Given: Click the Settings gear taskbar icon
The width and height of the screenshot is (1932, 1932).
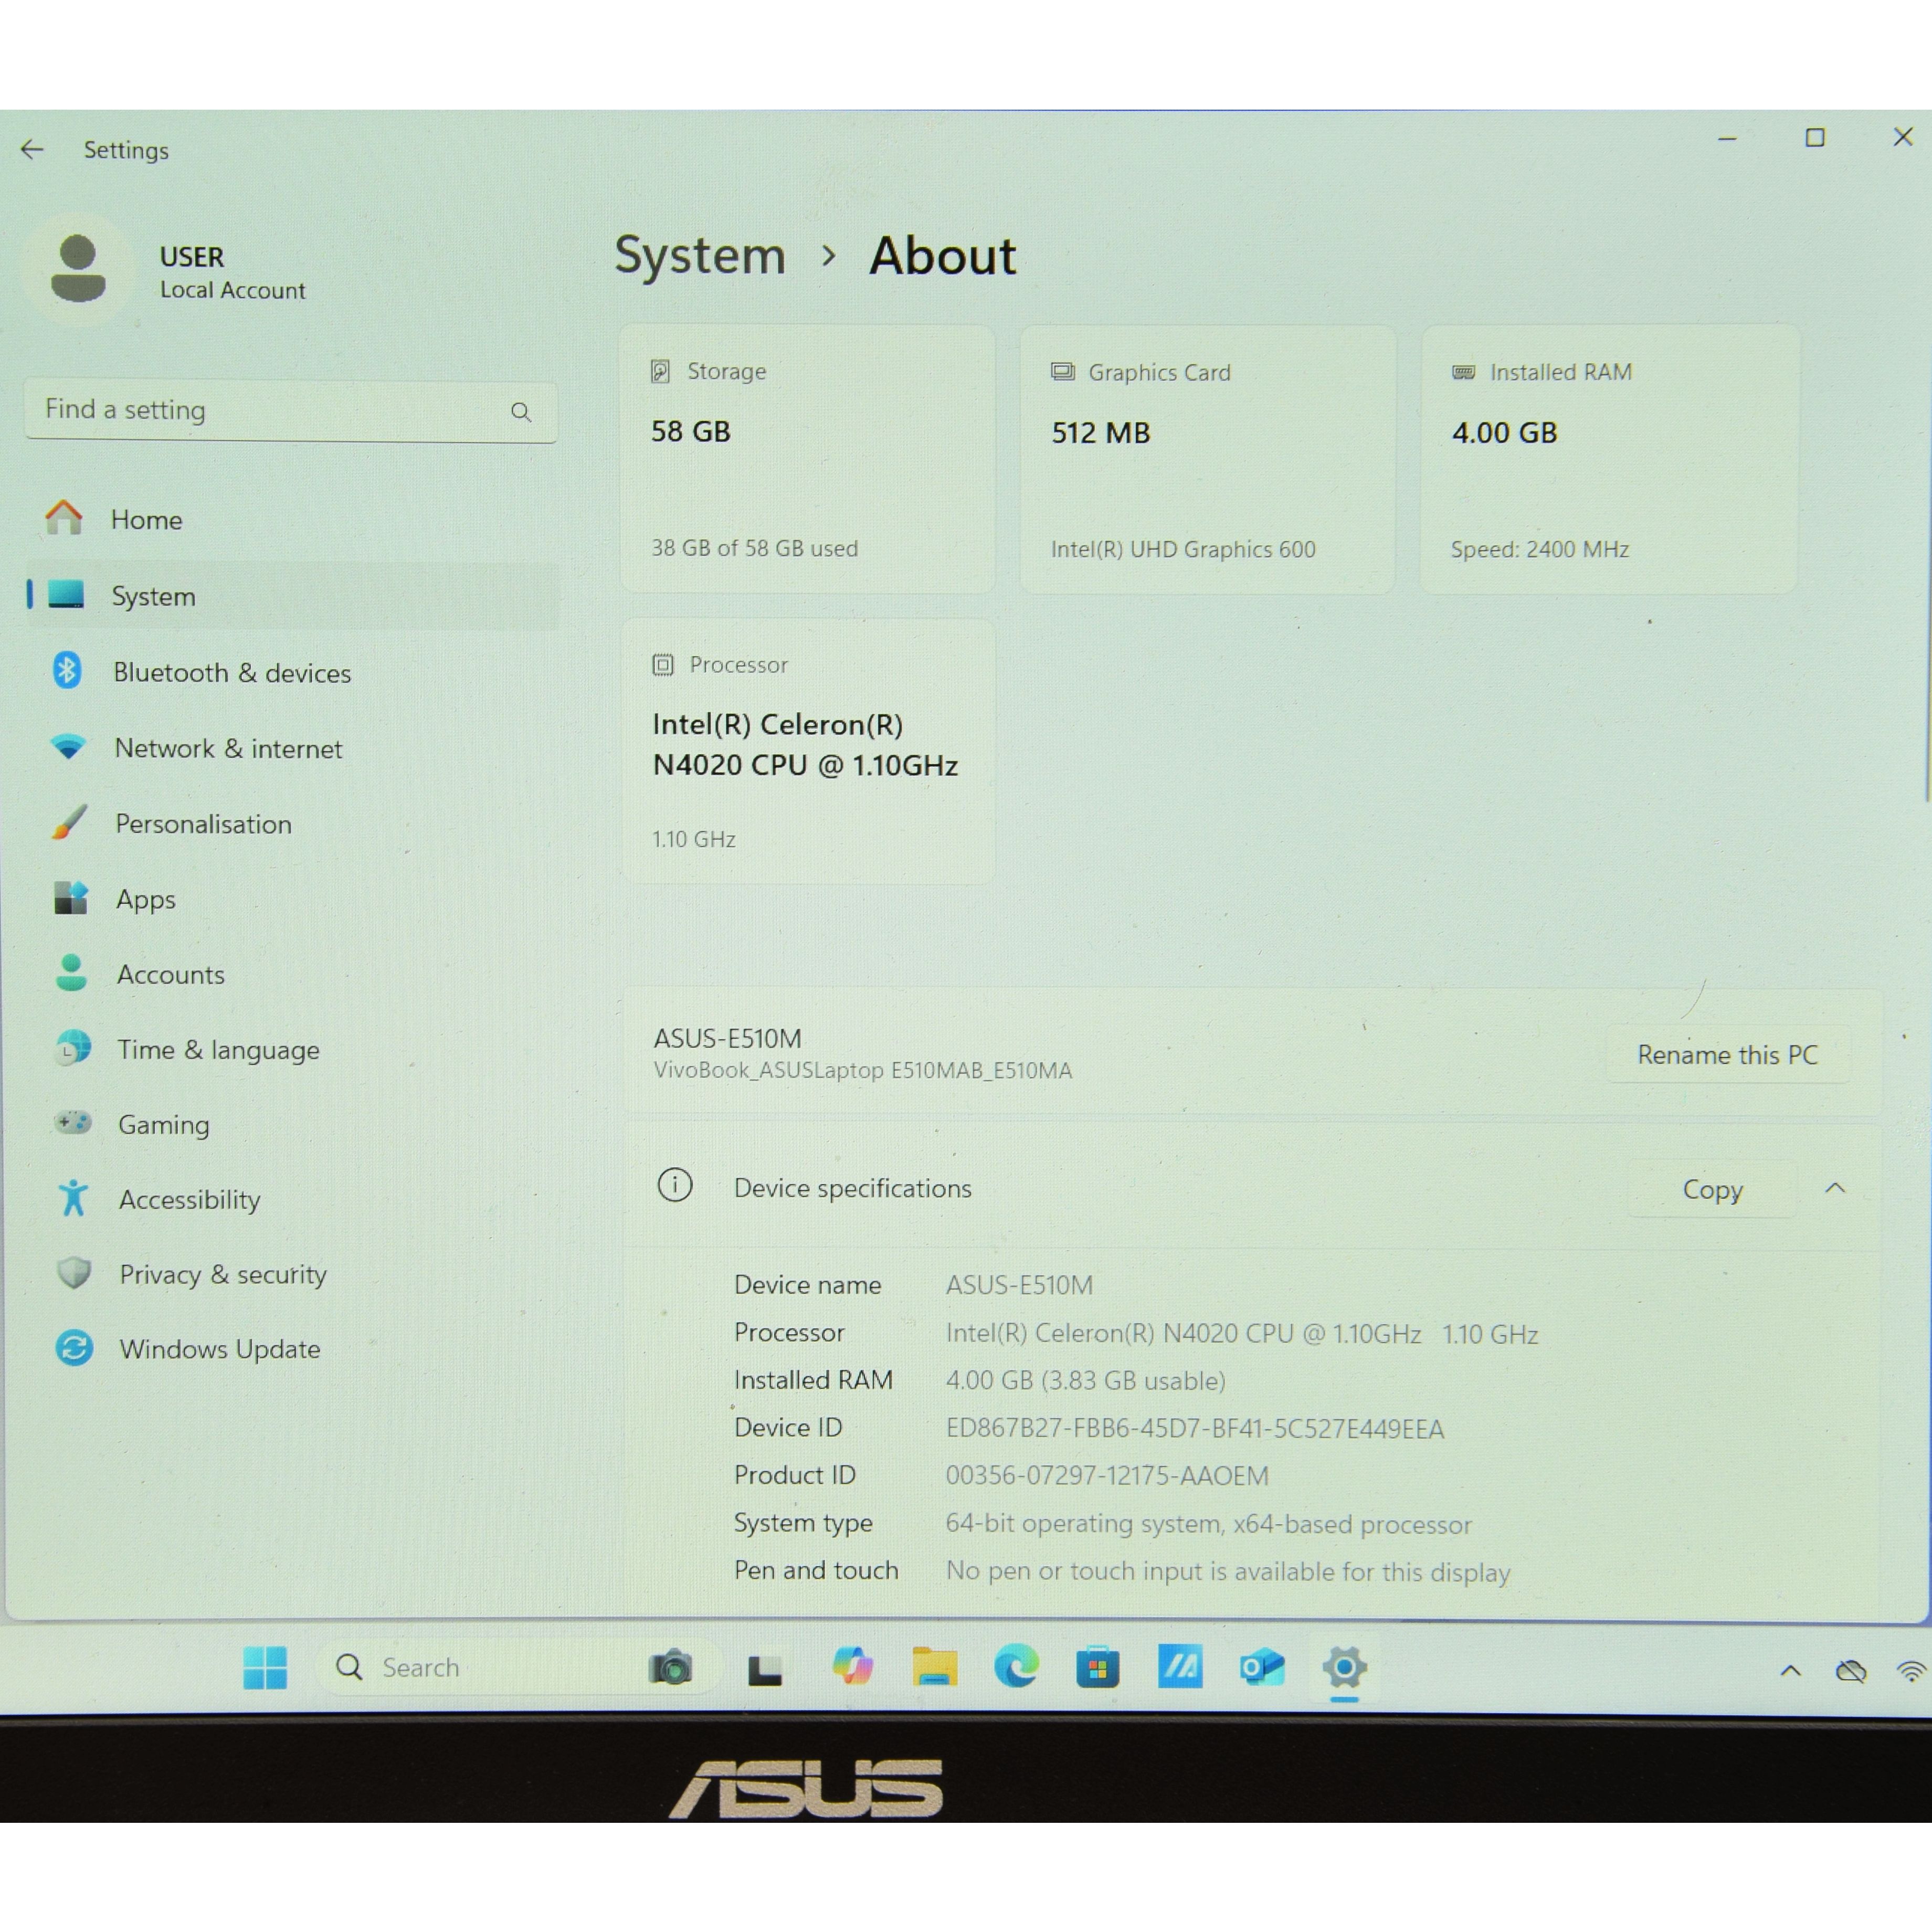Looking at the screenshot, I should (1345, 1667).
